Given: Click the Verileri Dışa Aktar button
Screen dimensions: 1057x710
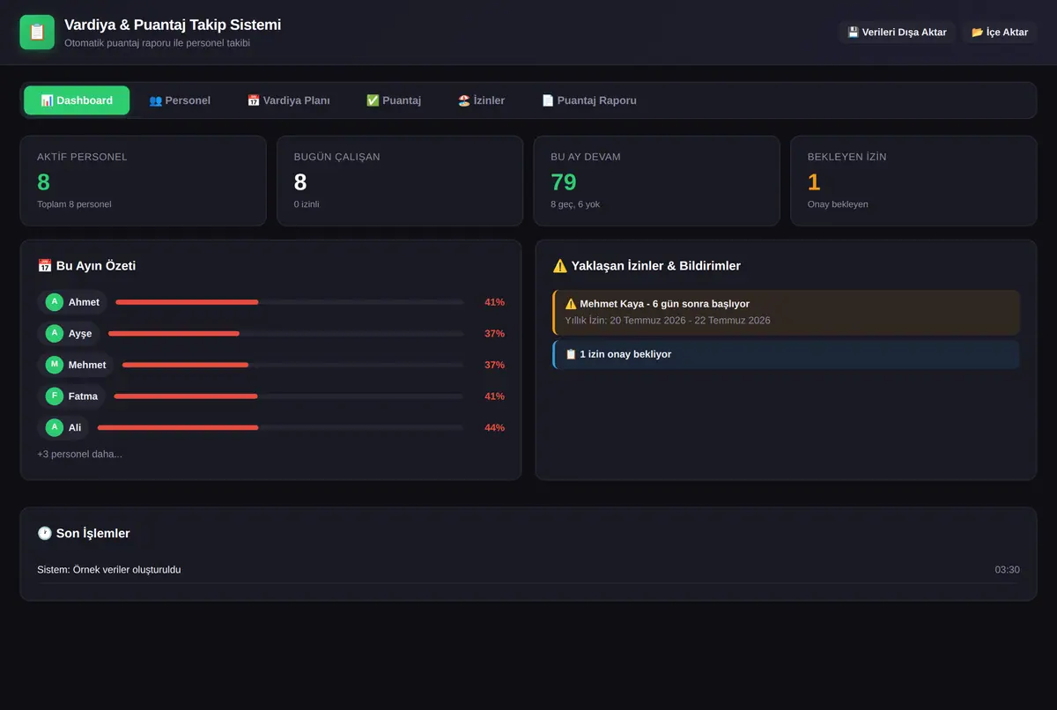Looking at the screenshot, I should pyautogui.click(x=897, y=33).
